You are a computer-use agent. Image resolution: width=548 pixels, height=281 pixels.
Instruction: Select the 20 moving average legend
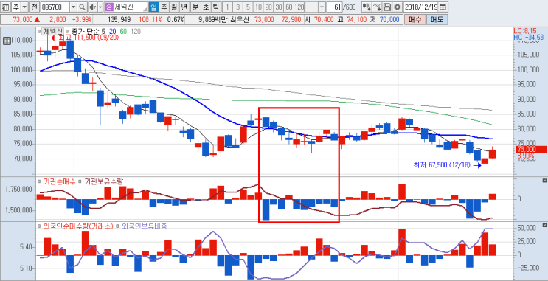tap(114, 32)
